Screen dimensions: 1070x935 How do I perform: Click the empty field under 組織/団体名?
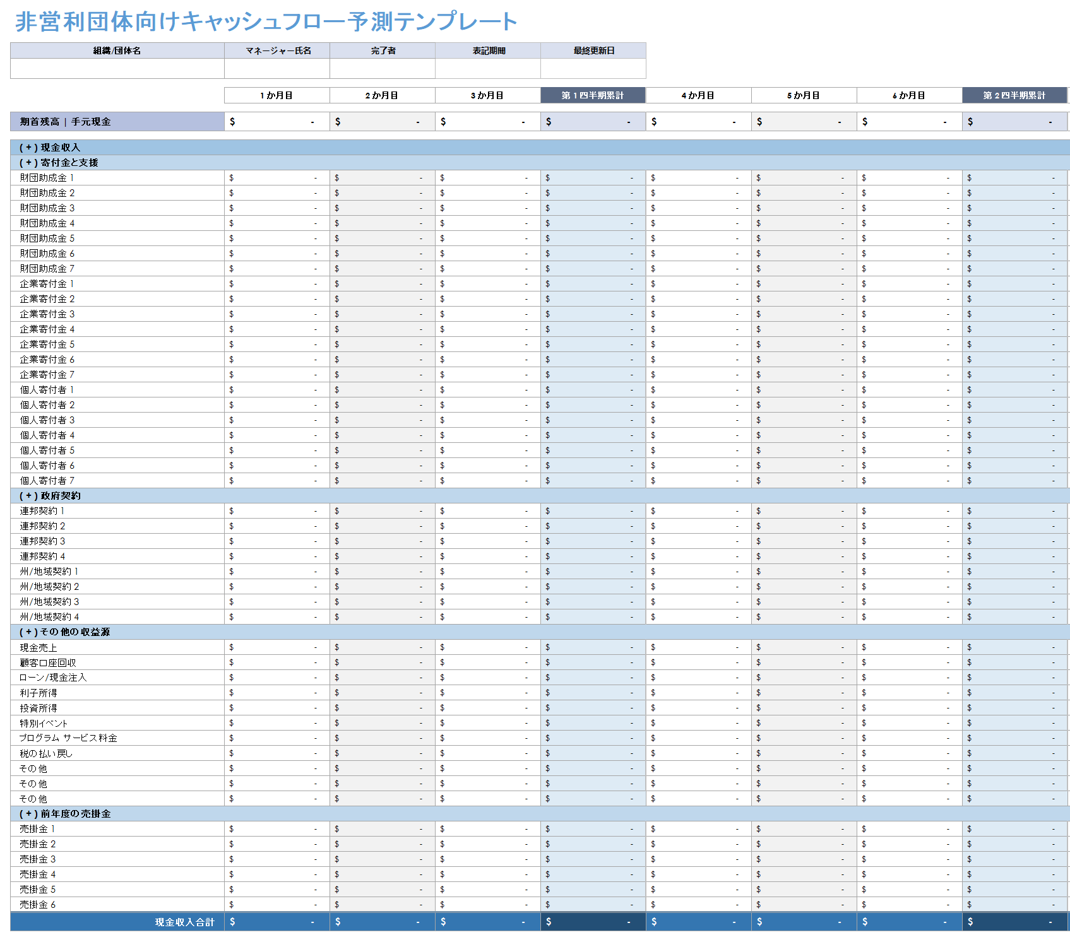pos(117,69)
